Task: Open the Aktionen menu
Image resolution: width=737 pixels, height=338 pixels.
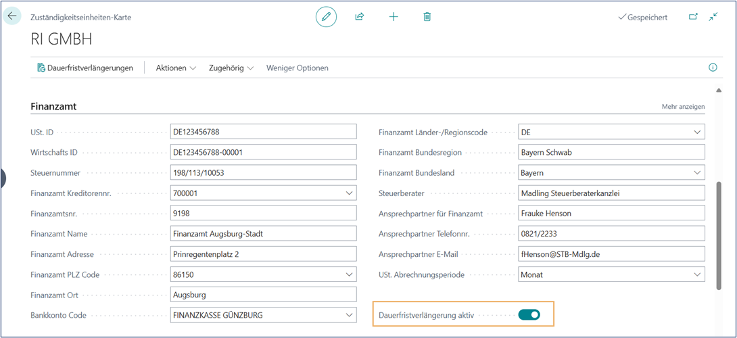Action: click(x=176, y=68)
